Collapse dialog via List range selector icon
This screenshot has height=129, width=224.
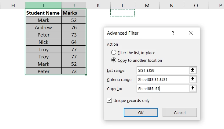tap(193, 70)
